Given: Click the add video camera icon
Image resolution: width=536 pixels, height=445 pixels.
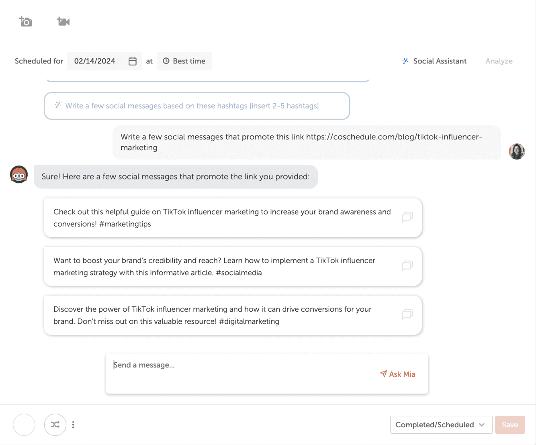Looking at the screenshot, I should [63, 21].
